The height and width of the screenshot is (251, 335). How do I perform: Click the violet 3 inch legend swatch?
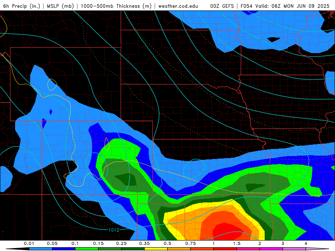coord(294,249)
